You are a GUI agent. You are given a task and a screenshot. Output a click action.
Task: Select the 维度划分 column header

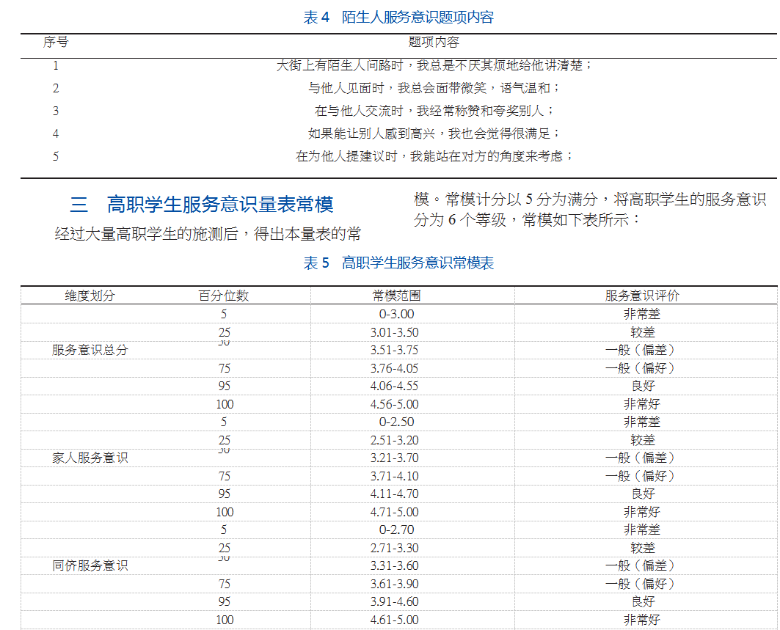coord(90,296)
